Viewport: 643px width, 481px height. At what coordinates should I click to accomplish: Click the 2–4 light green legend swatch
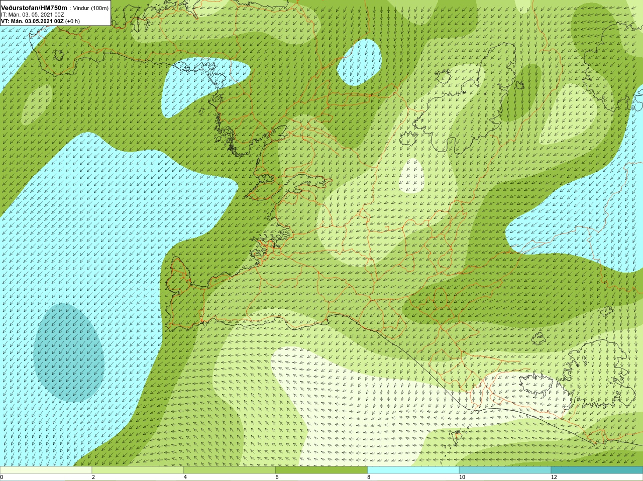[x=138, y=470]
